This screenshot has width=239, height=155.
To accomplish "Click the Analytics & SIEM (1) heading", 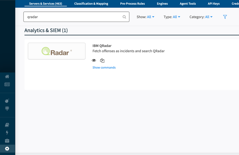I will pyautogui.click(x=46, y=30).
